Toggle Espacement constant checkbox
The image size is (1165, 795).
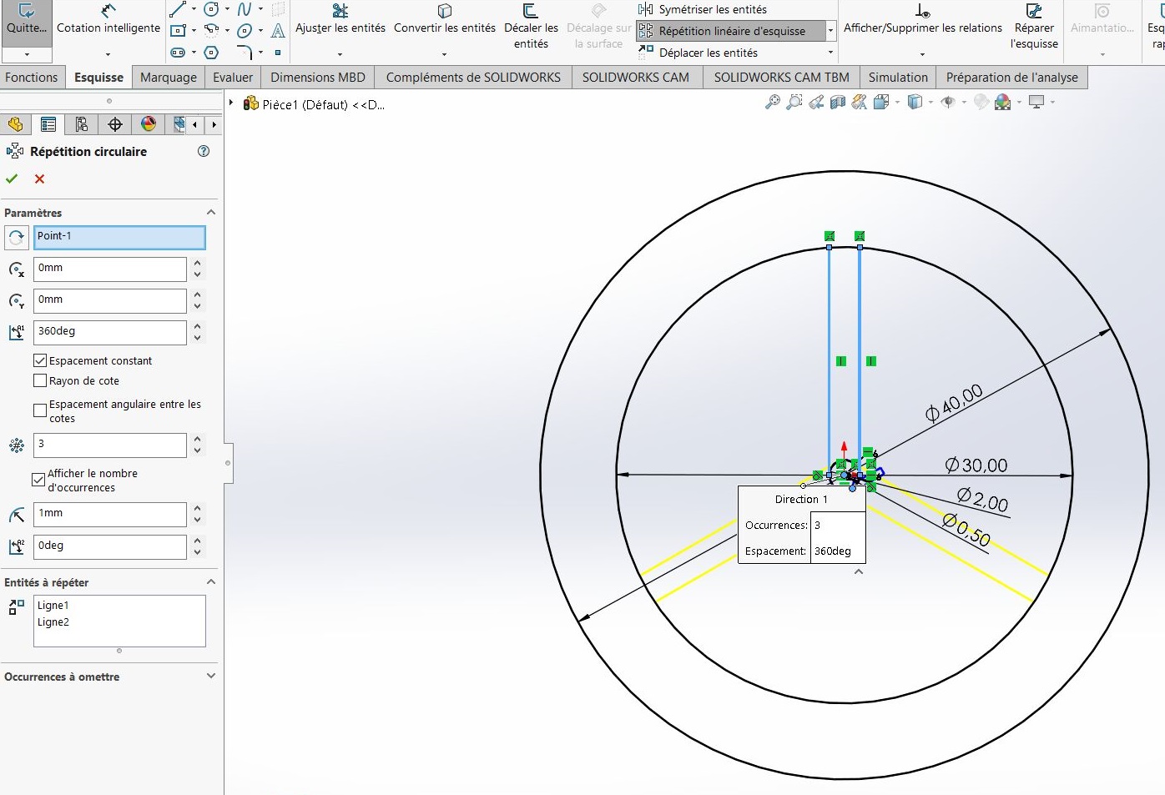[40, 360]
